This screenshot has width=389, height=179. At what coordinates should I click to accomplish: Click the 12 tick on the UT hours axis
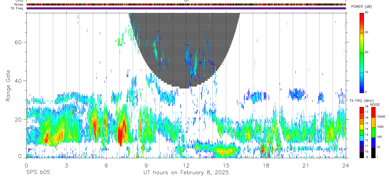pyautogui.click(x=186, y=165)
